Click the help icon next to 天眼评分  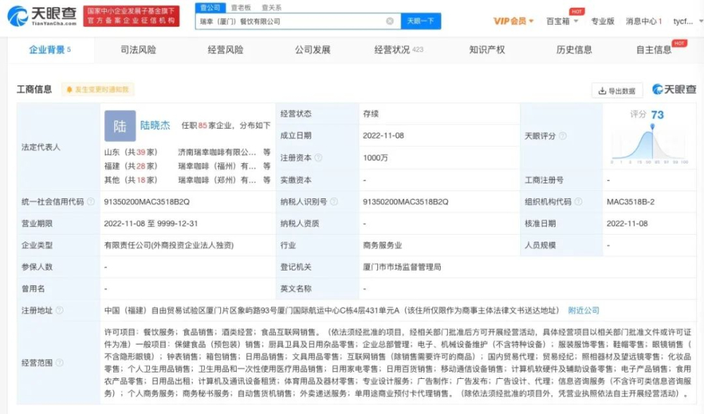coord(562,136)
